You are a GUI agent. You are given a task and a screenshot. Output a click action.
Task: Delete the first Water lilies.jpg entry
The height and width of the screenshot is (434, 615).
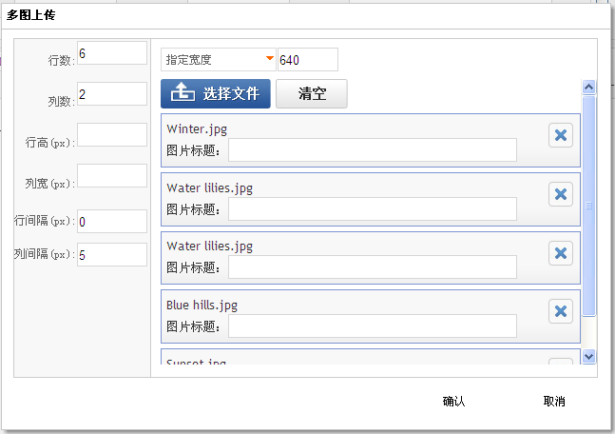561,194
